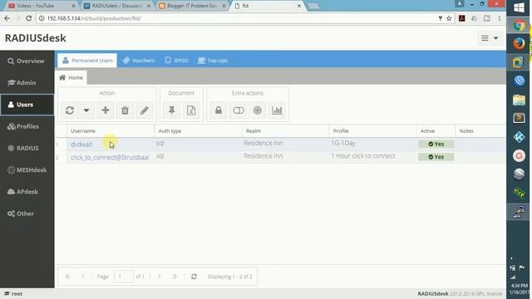Image resolution: width=532 pixels, height=299 pixels.
Task: Click the Yes active badge for dvdwalt
Action: (436, 144)
